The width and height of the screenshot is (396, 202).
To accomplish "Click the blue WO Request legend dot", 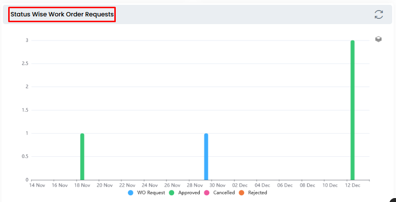I will click(131, 193).
